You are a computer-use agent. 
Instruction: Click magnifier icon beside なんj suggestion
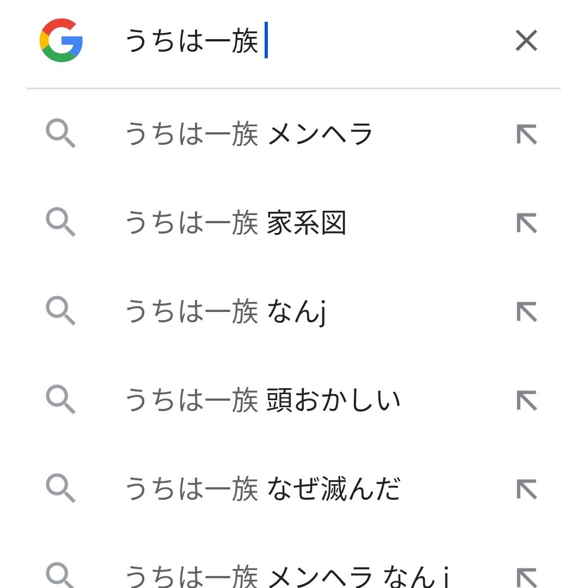click(x=60, y=311)
